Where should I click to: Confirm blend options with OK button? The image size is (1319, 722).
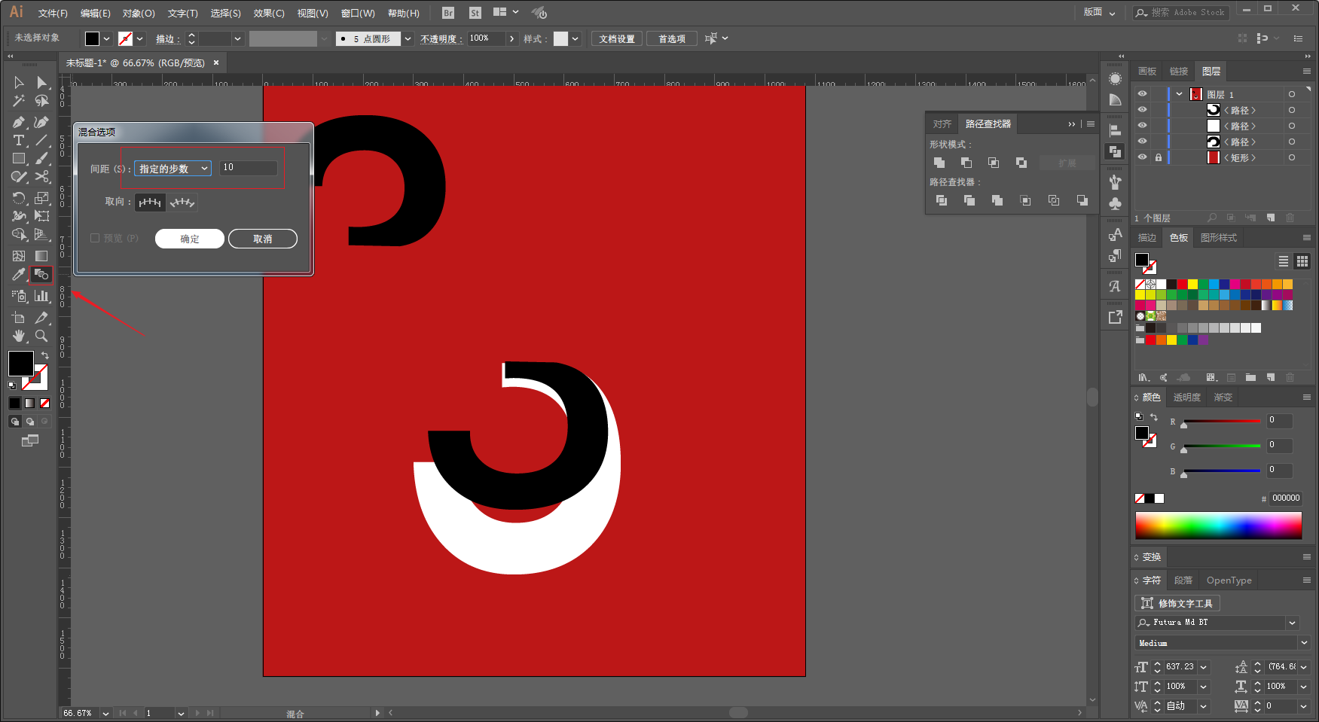(x=190, y=239)
